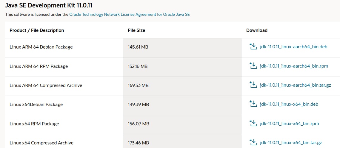This screenshot has width=340, height=148.
Task: Download jdk-11.0.11_linux-aarch64_bin.deb via its text link
Action: [294, 47]
